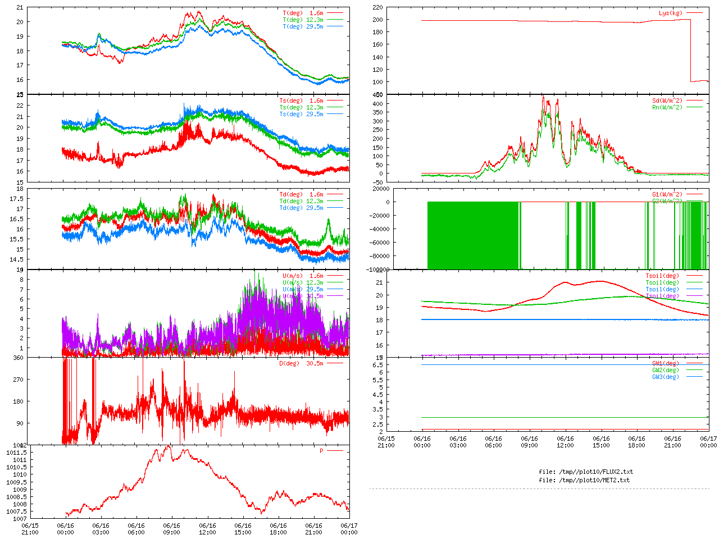Viewport: 719px width, 539px height.
Task: Click the peak of the pressure P curve
Action: point(169,446)
